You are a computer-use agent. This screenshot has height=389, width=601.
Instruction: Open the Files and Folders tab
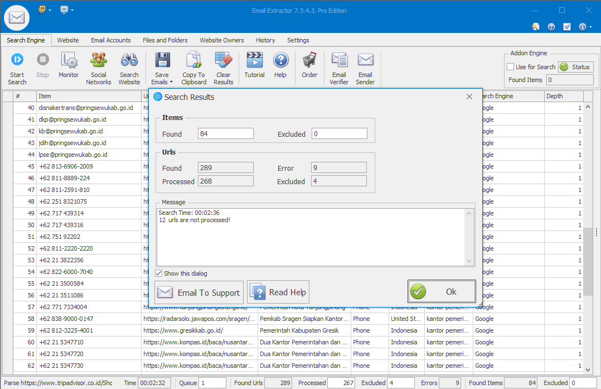point(165,40)
